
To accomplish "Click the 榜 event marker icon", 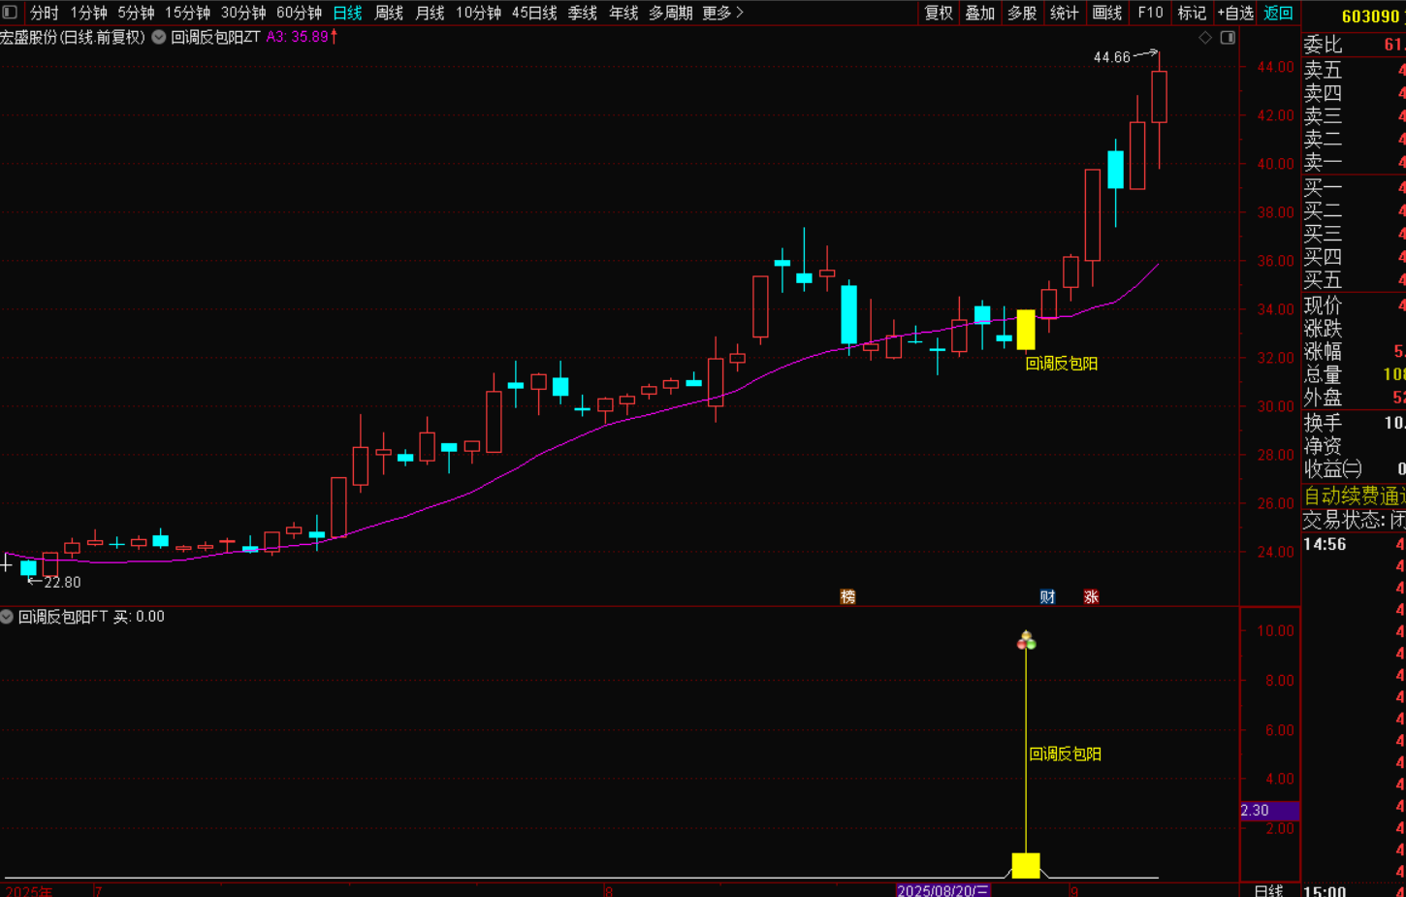I will pyautogui.click(x=848, y=596).
